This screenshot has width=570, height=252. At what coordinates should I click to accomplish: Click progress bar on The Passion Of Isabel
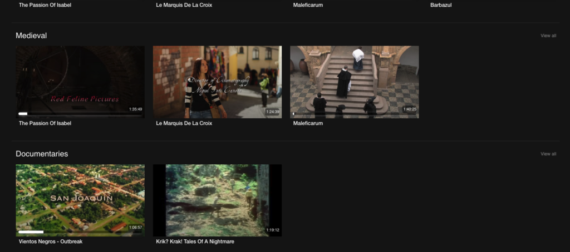(80, 114)
